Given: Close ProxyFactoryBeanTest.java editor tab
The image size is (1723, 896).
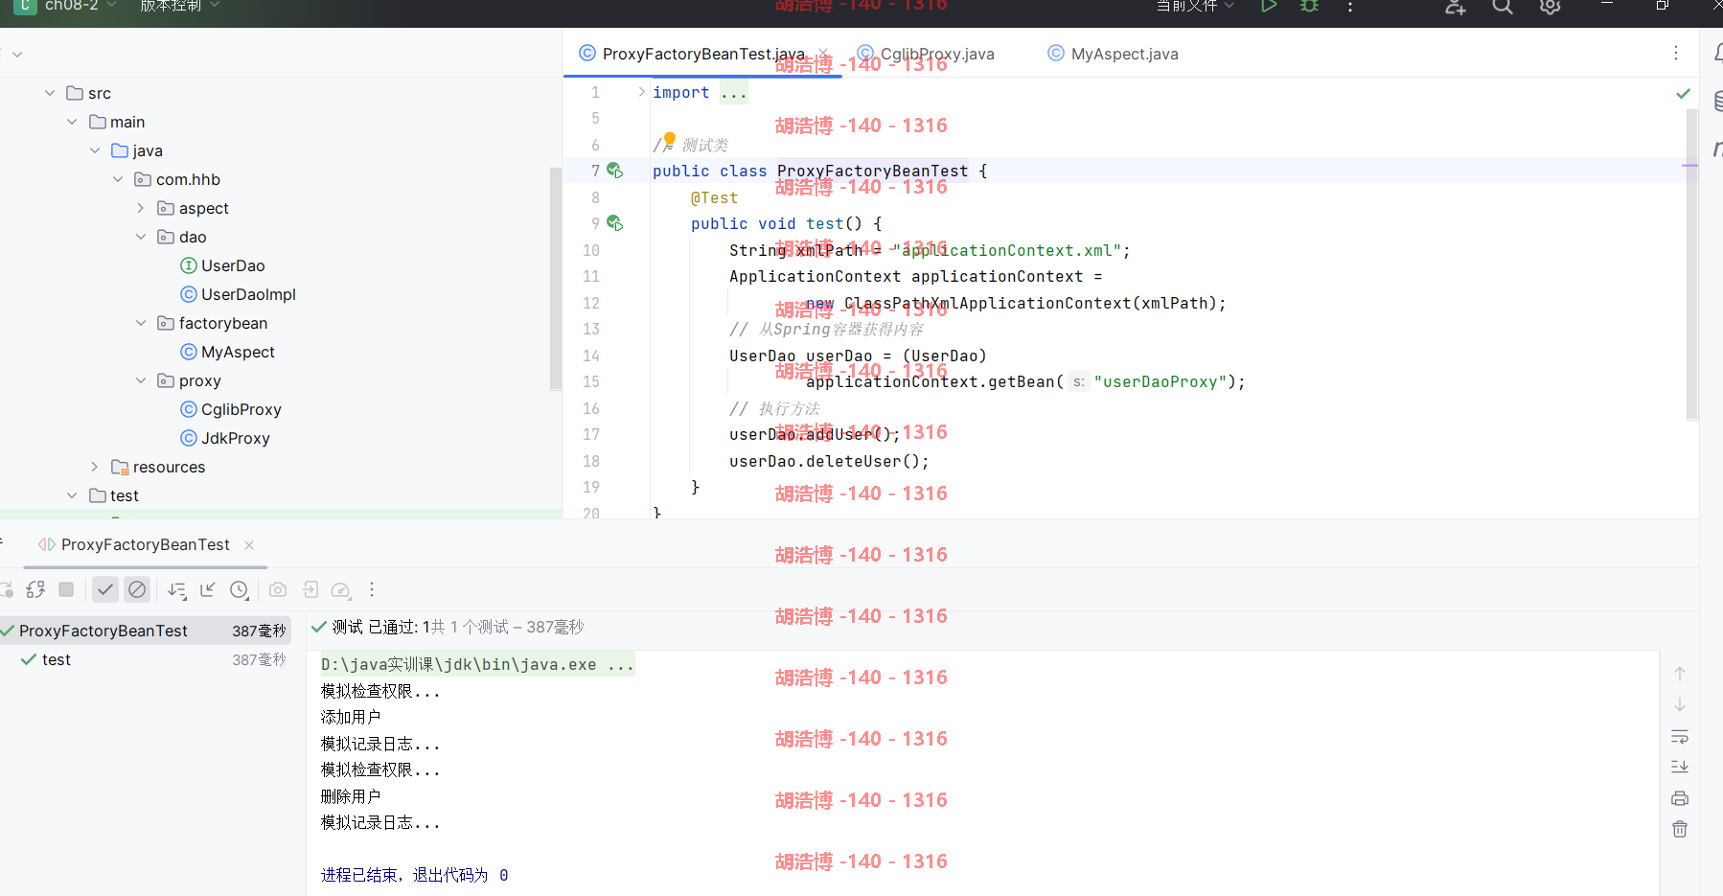Looking at the screenshot, I should click(x=823, y=53).
